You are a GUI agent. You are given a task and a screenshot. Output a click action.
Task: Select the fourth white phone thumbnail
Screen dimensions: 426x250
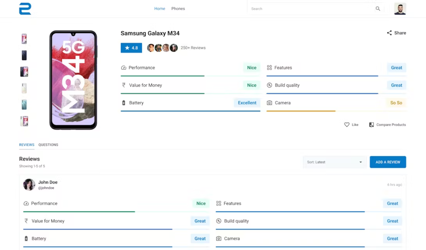click(24, 88)
